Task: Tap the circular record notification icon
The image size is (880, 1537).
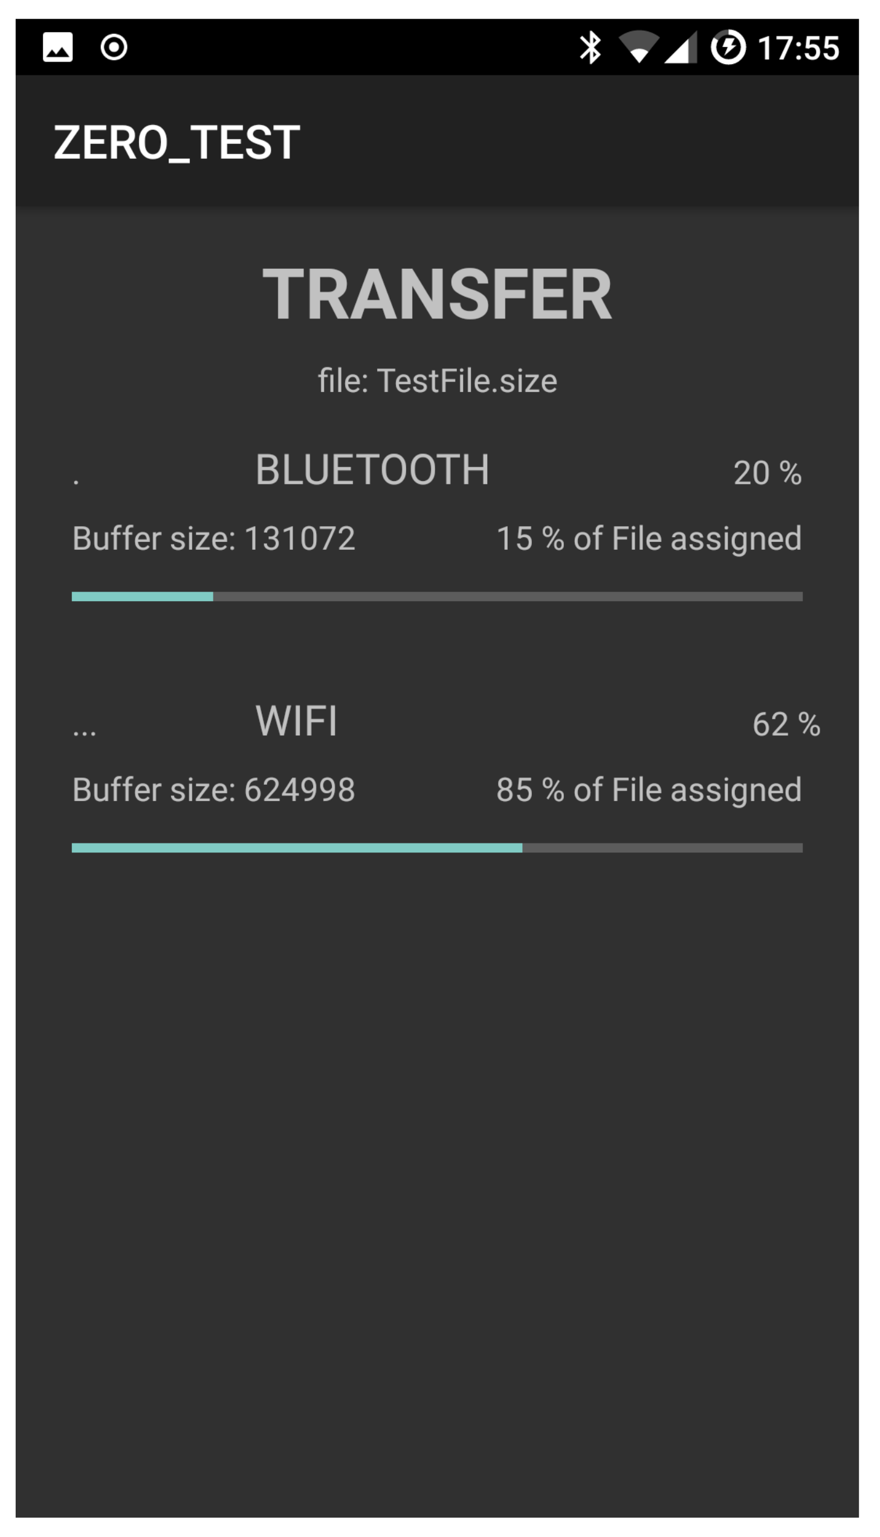Action: click(114, 47)
